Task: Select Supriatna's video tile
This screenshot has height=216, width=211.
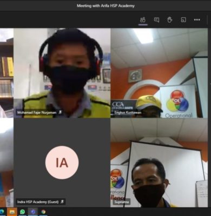Action: click(x=159, y=163)
